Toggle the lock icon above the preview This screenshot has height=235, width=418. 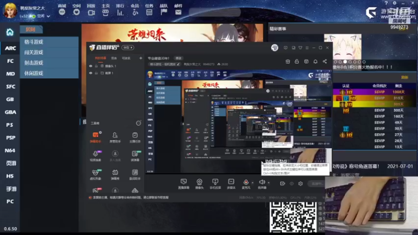coord(297,62)
